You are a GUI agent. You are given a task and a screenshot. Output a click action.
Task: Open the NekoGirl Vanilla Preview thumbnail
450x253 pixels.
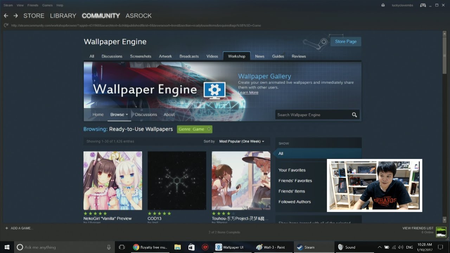113,181
